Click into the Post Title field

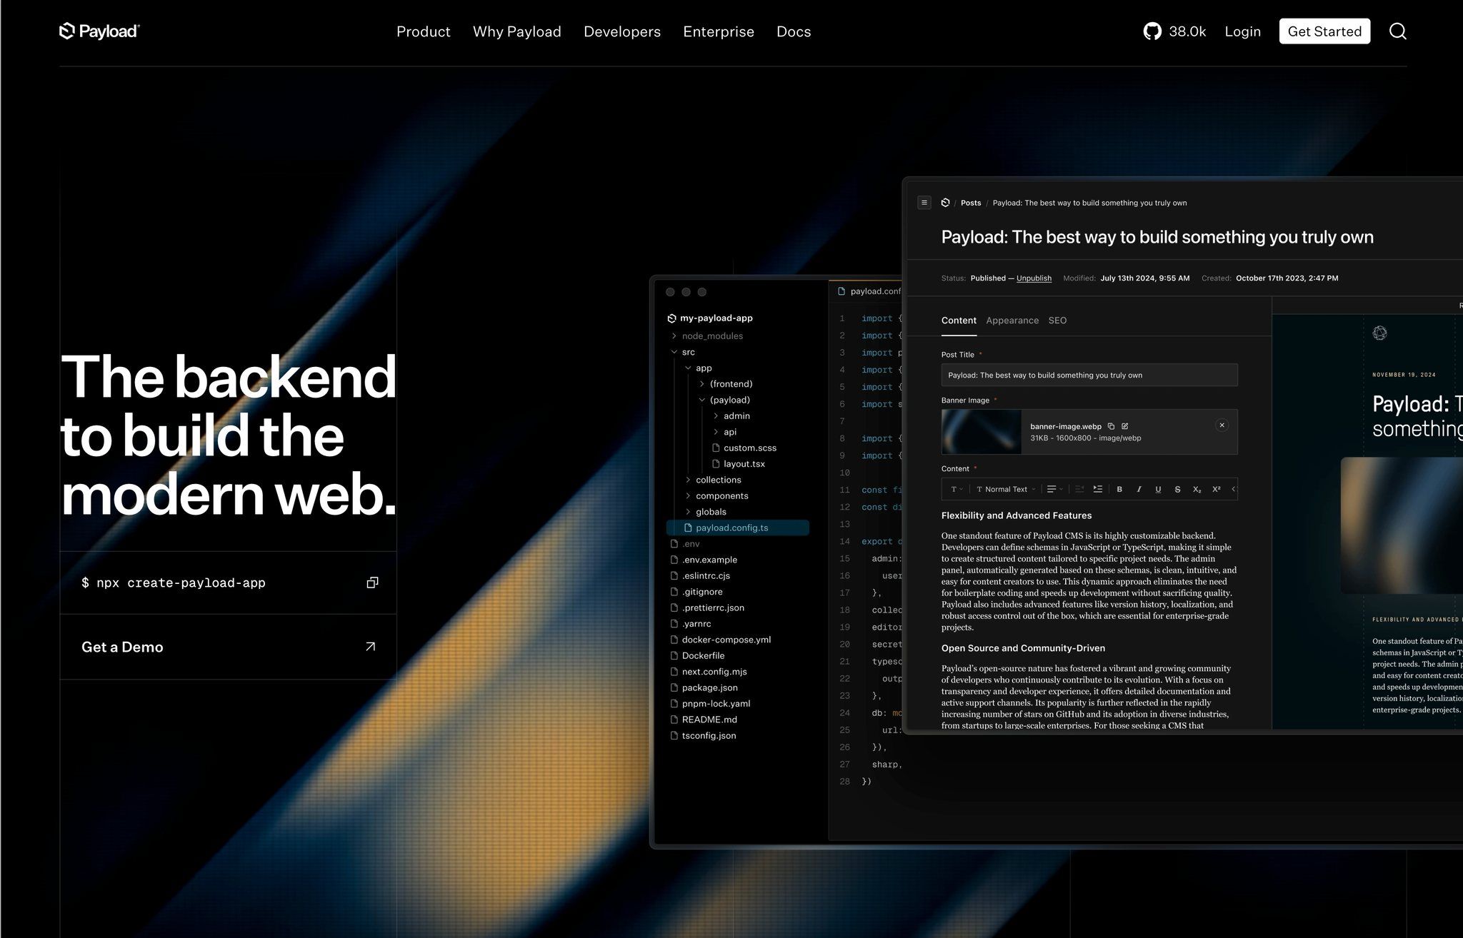coord(1089,375)
